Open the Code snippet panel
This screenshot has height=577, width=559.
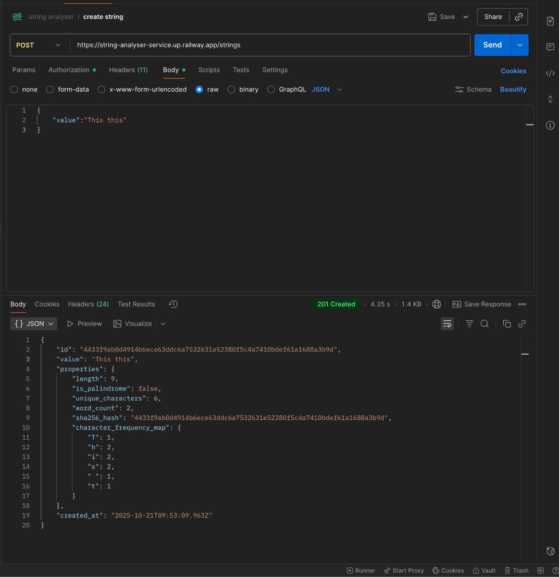coord(550,73)
